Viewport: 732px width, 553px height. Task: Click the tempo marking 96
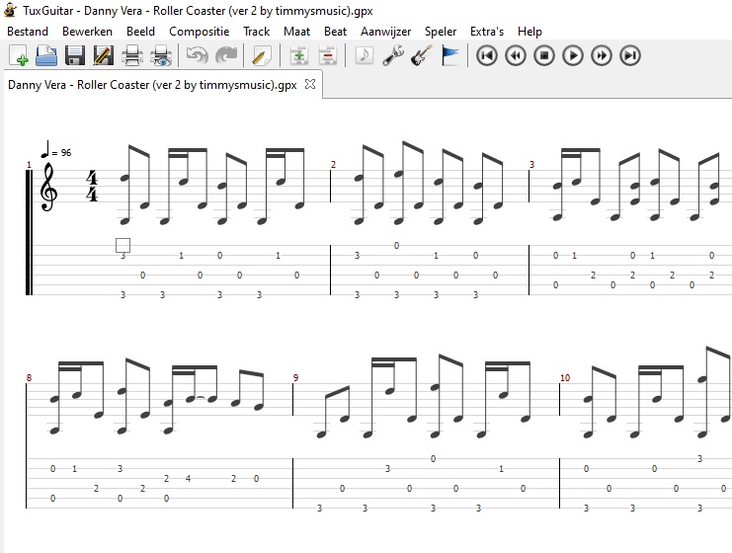tap(56, 149)
